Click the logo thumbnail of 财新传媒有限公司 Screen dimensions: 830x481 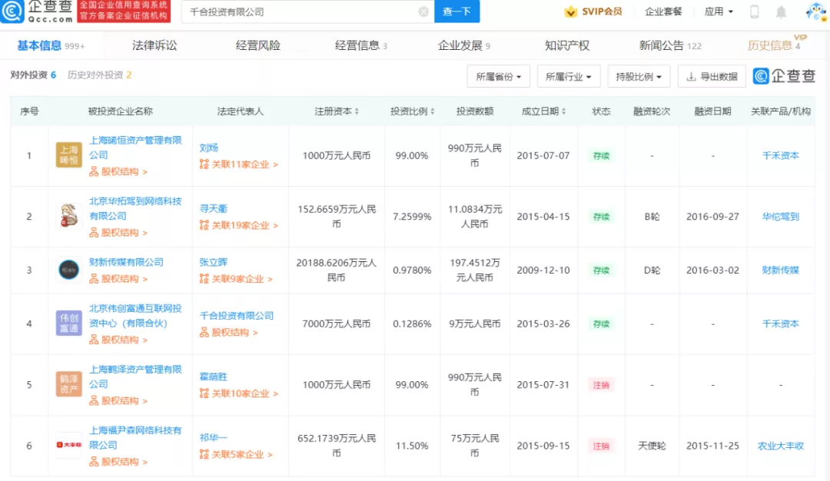tap(69, 270)
